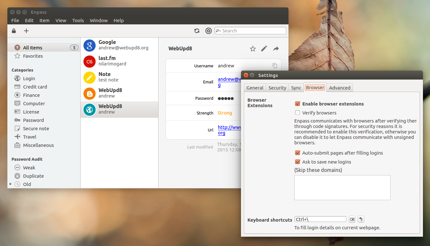Toggle Ask to save new logins
This screenshot has width=430, height=246.
297,162
